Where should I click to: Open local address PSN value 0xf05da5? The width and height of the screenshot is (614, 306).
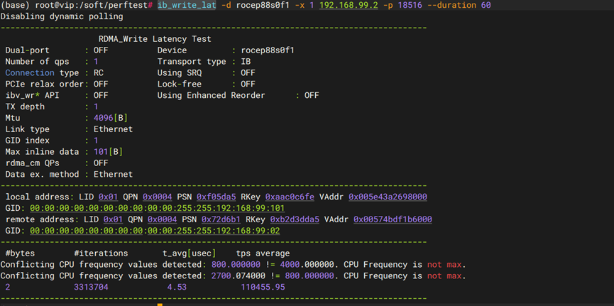[x=216, y=197]
